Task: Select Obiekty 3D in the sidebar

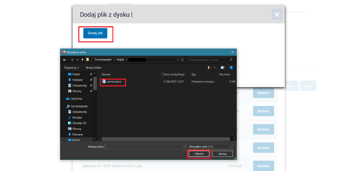Action: click(x=79, y=123)
